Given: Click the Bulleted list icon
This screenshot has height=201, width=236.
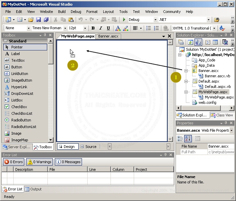Looking at the screenshot, I should 149,28.
